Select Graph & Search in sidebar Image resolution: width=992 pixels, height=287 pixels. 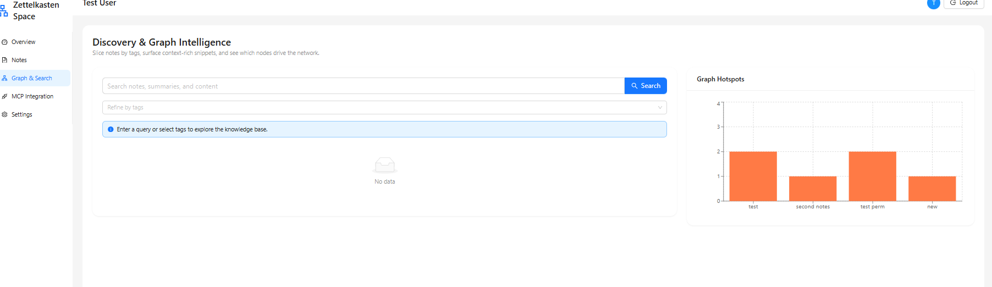[35, 78]
